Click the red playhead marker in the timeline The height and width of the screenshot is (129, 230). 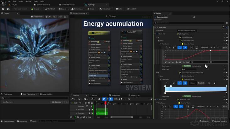point(105,103)
